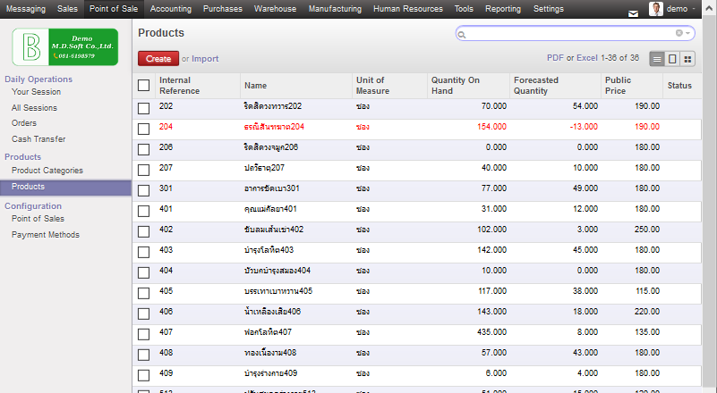Check the row checkbox for product 409

click(143, 375)
